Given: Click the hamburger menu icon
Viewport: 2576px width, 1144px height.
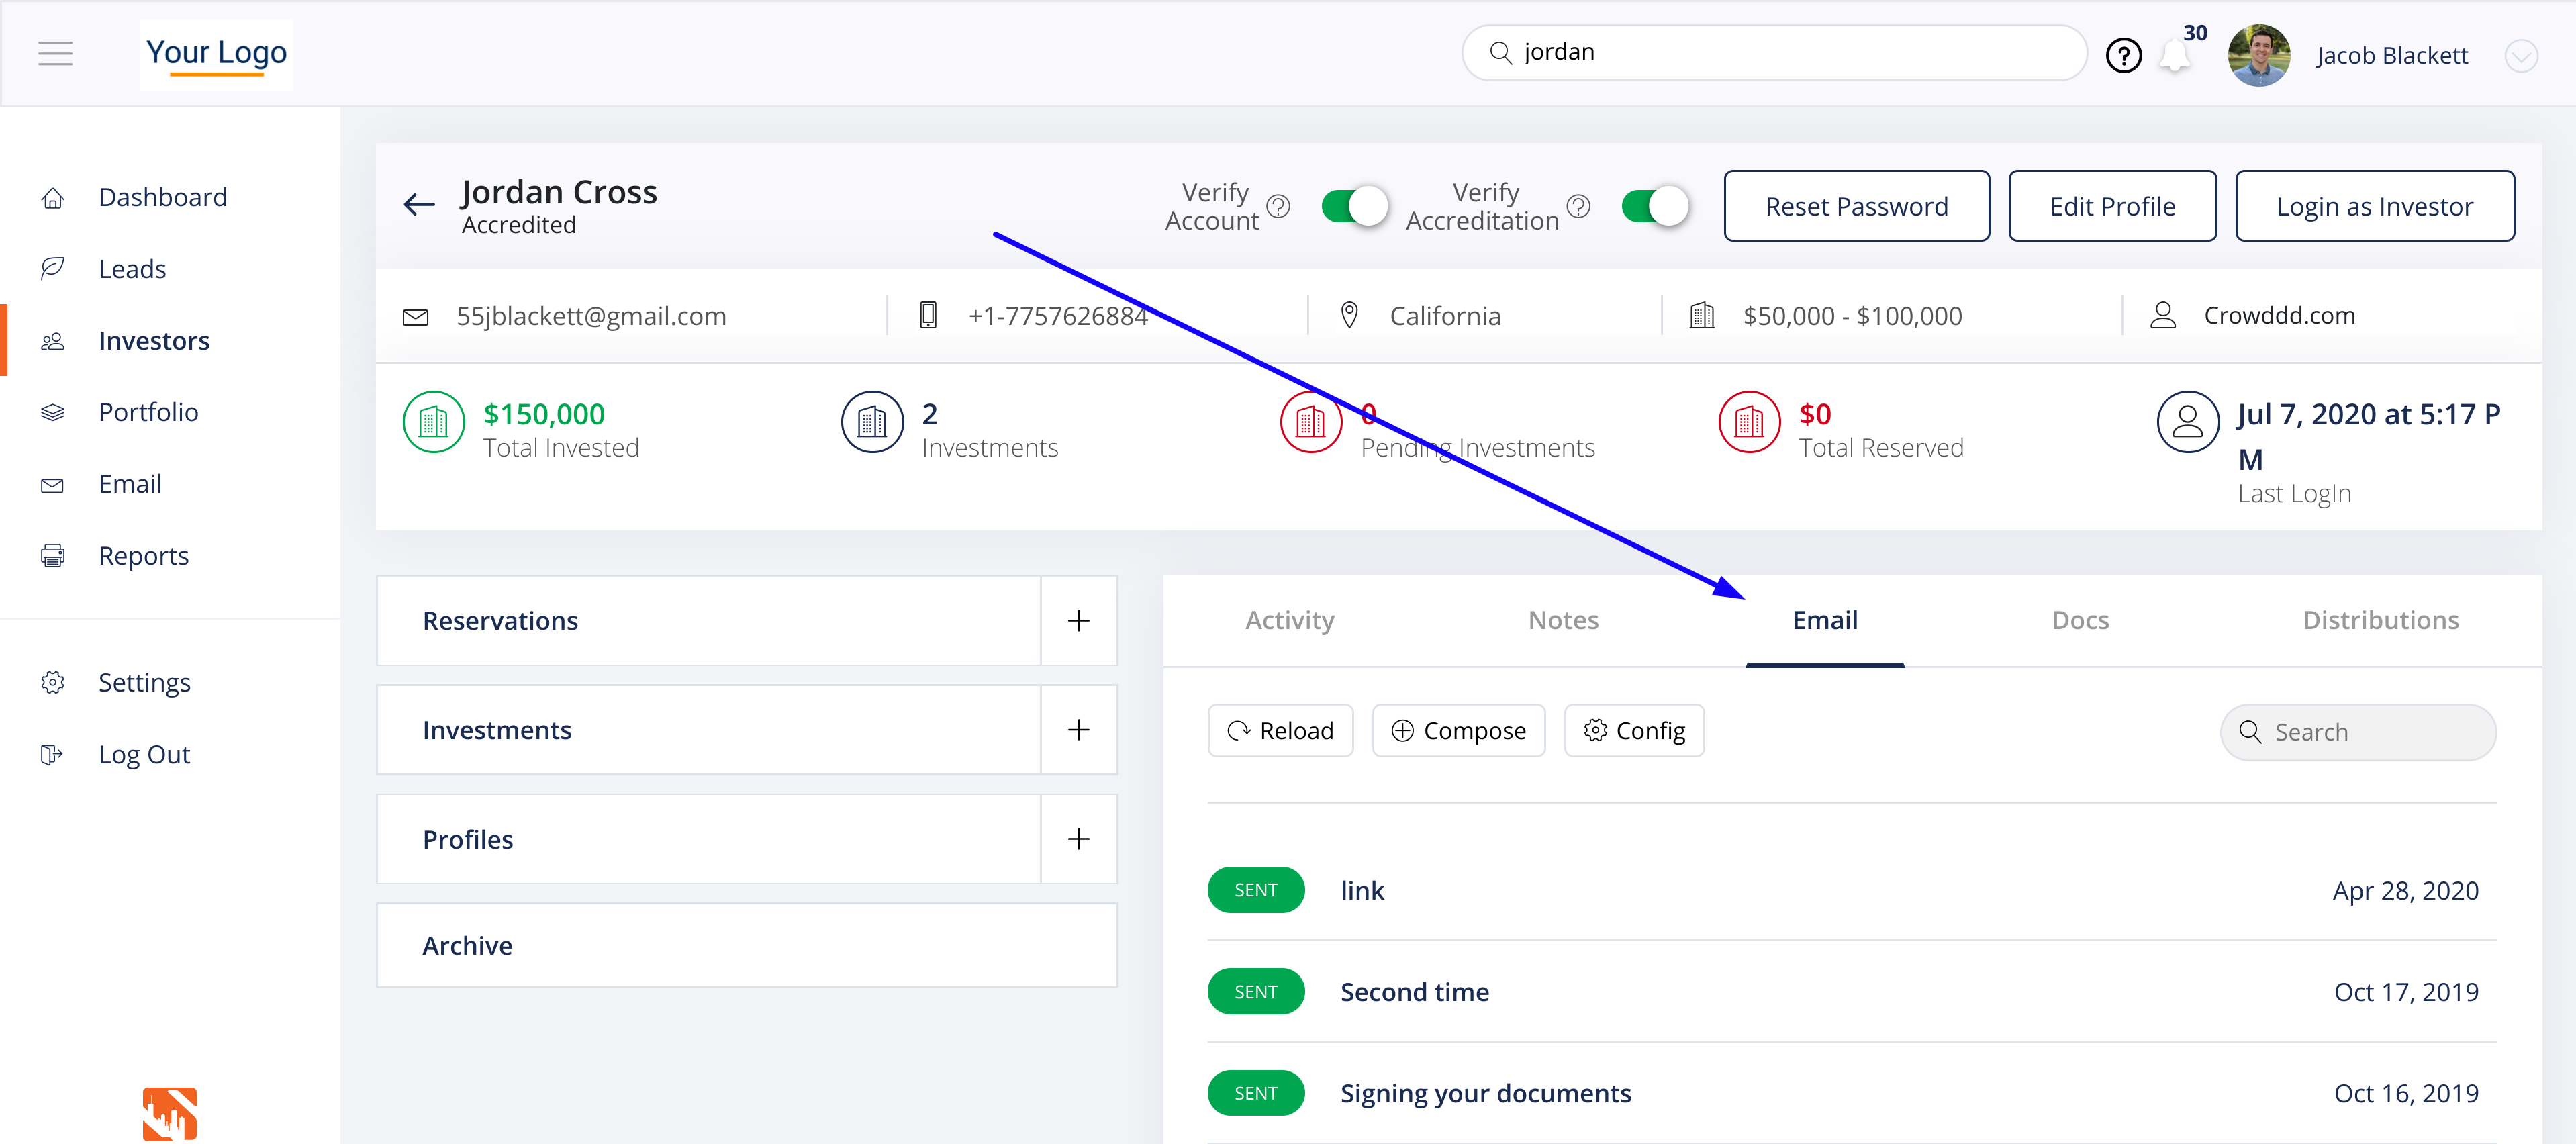Looking at the screenshot, I should [x=56, y=54].
